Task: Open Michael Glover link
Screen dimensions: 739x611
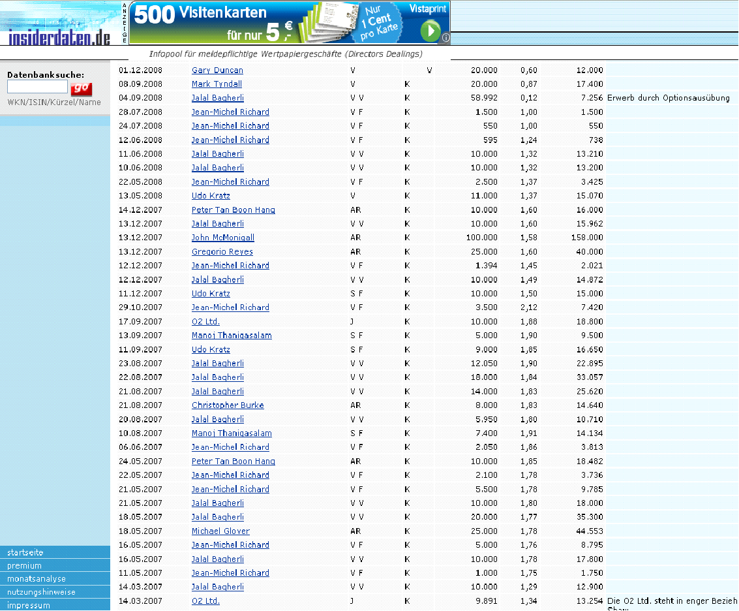Action: pos(220,531)
